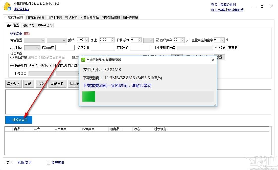
Task: Click the 标题后缀 input field
Action: [x=103, y=48]
